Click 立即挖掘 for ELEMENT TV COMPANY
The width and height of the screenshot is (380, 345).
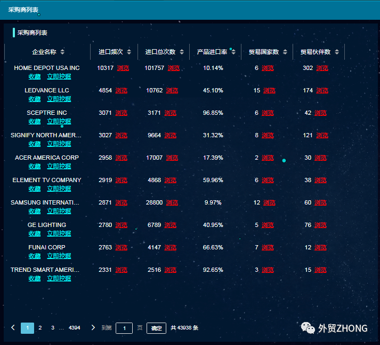click(59, 189)
